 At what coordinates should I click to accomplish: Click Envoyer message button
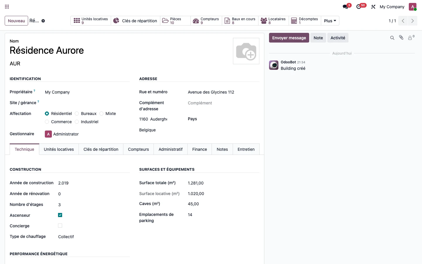pyautogui.click(x=289, y=38)
